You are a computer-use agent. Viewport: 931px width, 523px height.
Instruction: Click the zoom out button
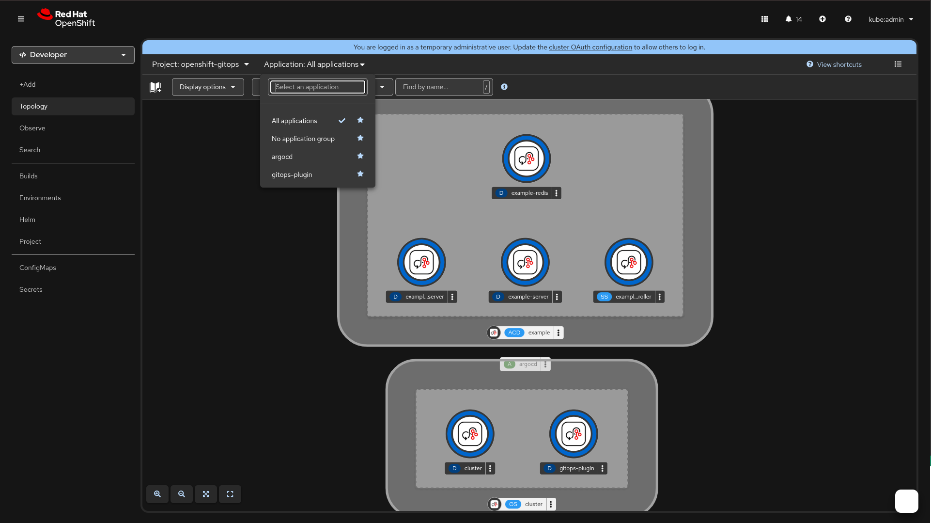click(x=182, y=494)
